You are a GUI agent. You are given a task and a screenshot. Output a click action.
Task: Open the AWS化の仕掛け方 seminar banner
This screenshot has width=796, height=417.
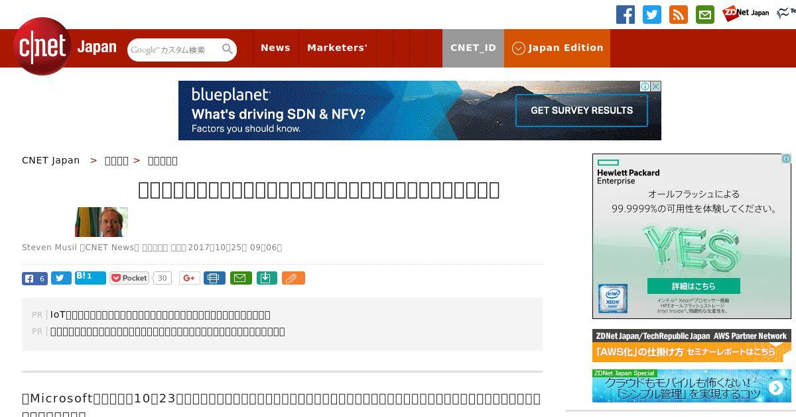pyautogui.click(x=692, y=346)
